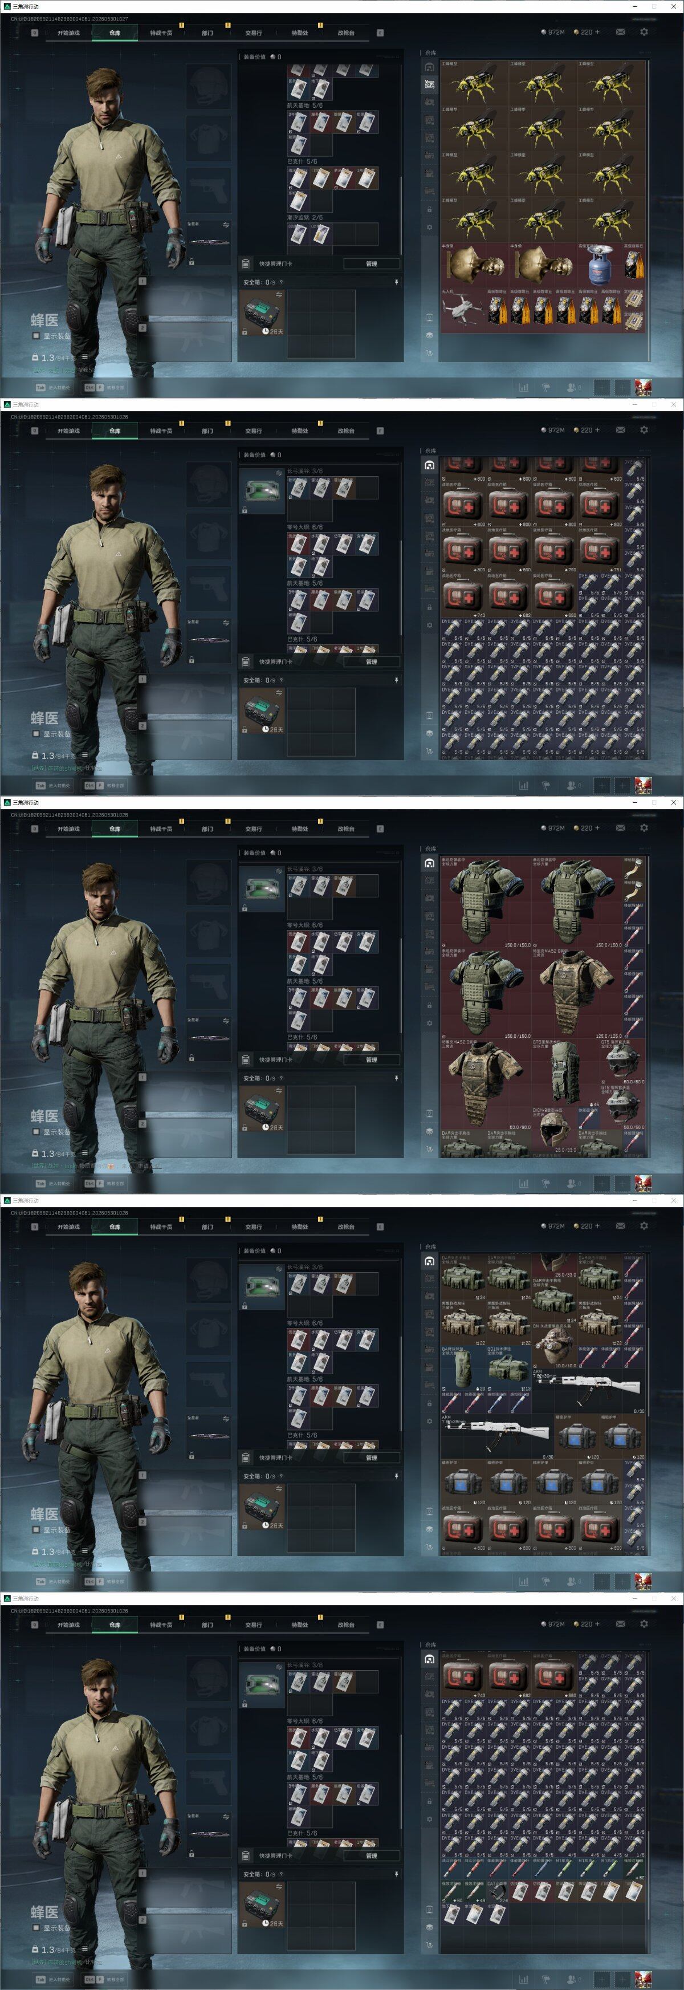Select GN night-vision helmet in AKM-rifle window
Screen dimensions: 684x1990
point(553,1346)
